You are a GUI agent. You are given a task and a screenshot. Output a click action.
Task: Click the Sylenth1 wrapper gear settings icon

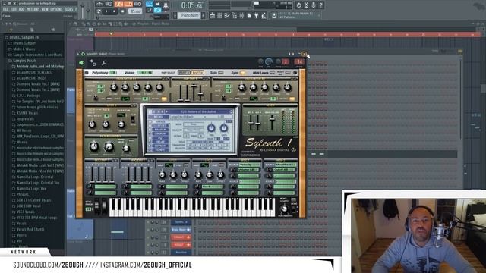[x=93, y=63]
